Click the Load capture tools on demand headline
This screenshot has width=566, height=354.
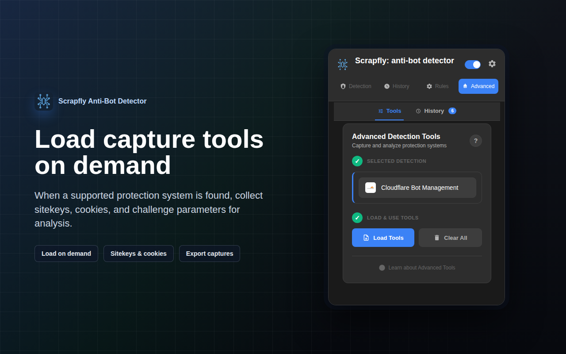pyautogui.click(x=149, y=152)
